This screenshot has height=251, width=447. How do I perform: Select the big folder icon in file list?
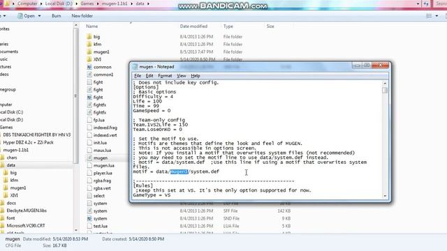(89, 37)
